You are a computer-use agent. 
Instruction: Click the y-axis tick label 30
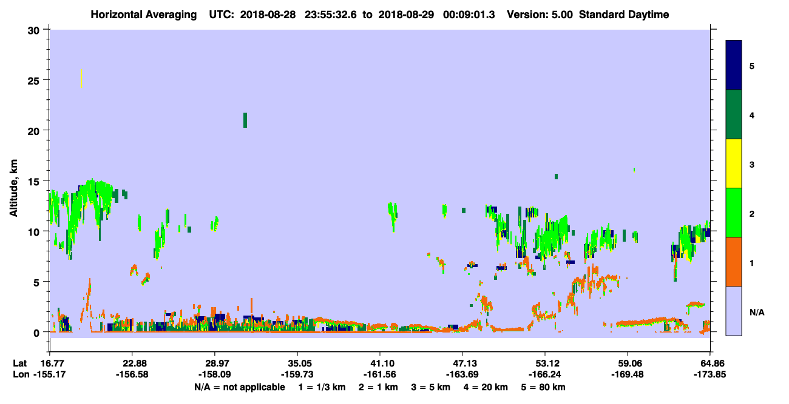pyautogui.click(x=35, y=30)
